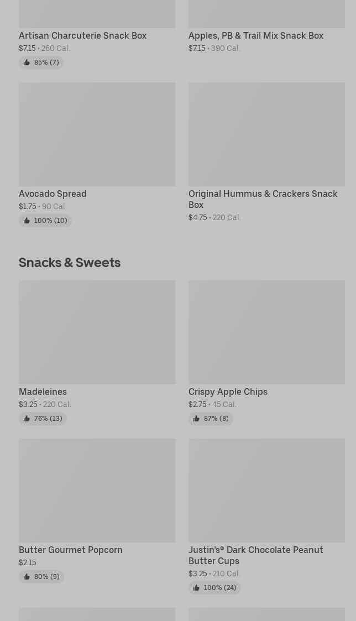Click the Madeleines item title

[x=43, y=392]
